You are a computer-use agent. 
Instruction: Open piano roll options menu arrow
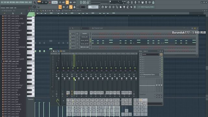tap(28, 11)
